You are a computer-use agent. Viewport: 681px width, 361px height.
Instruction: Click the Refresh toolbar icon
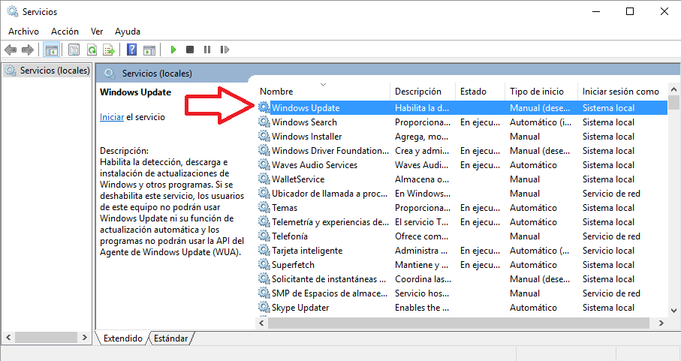[92, 50]
